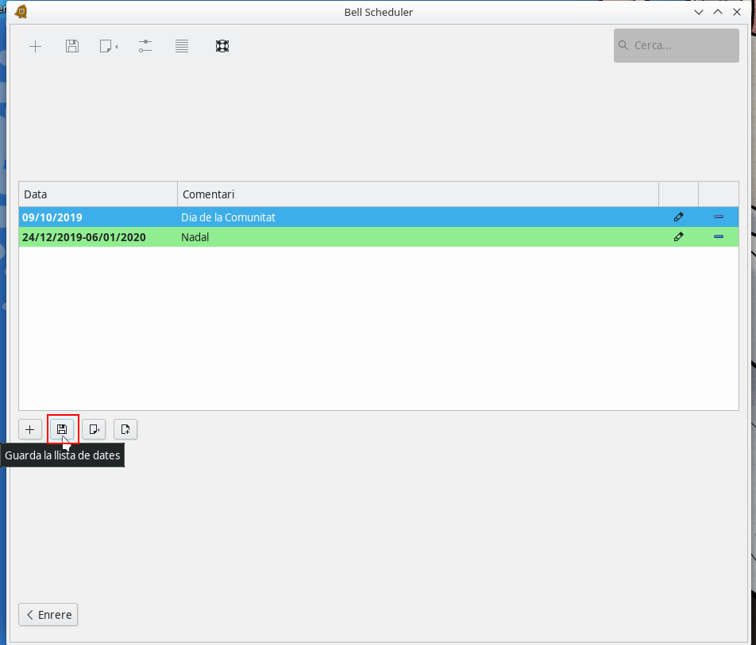Click the page-plus button below the list
This screenshot has width=756, height=645.
pos(125,429)
